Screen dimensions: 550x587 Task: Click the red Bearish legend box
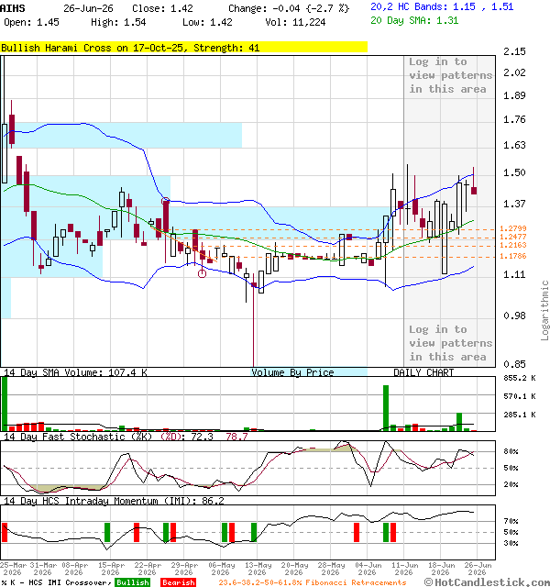click(x=179, y=582)
